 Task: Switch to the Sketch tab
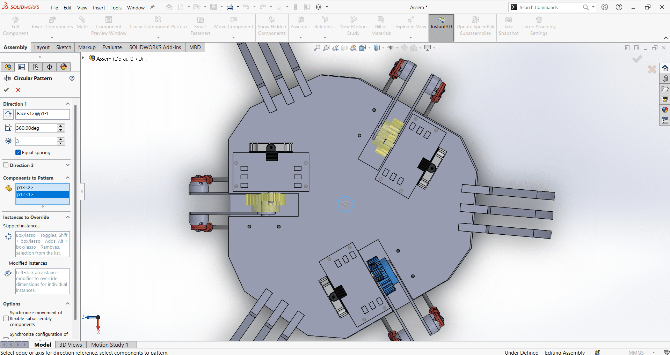pyautogui.click(x=64, y=47)
